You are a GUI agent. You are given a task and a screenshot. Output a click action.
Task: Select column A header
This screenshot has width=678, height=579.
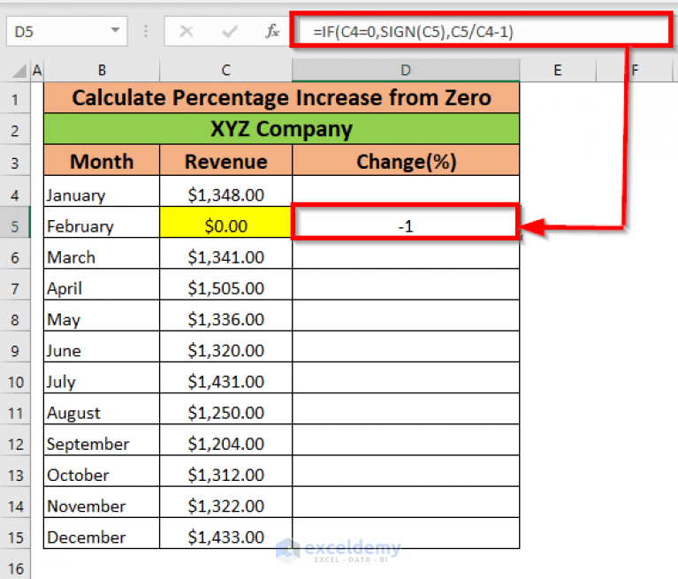coord(37,70)
